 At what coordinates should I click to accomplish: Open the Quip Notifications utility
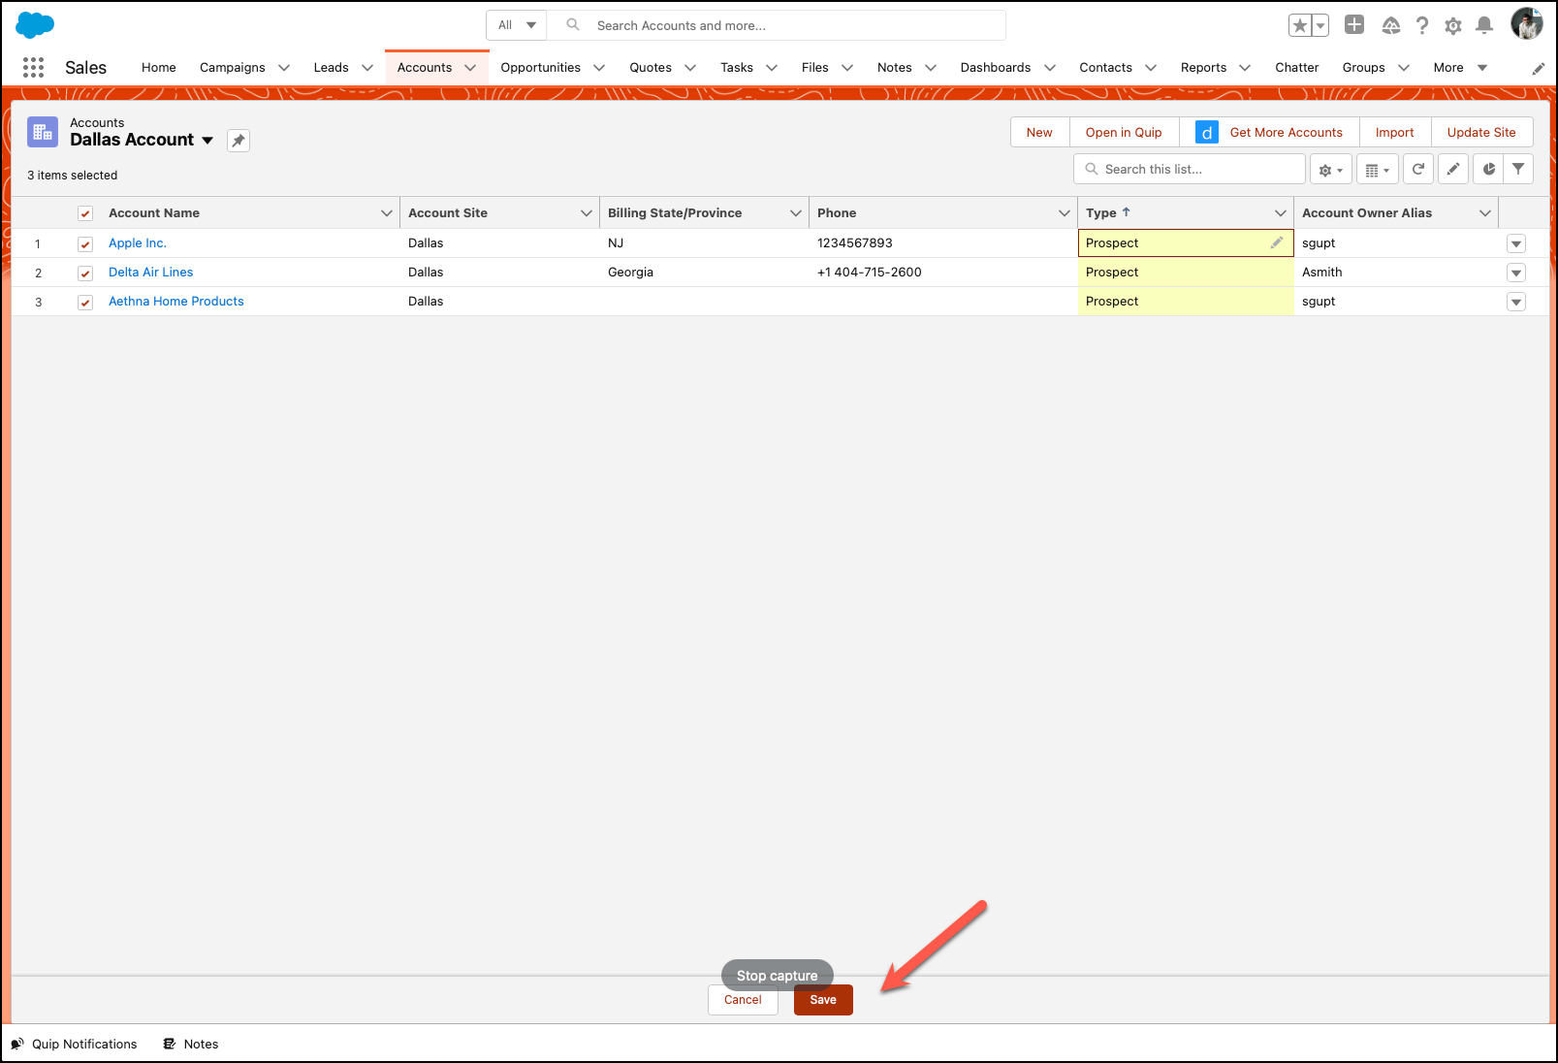74,1044
